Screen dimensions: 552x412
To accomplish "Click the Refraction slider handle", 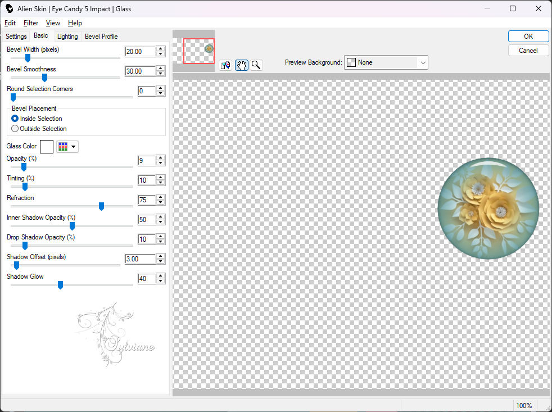I will point(101,207).
